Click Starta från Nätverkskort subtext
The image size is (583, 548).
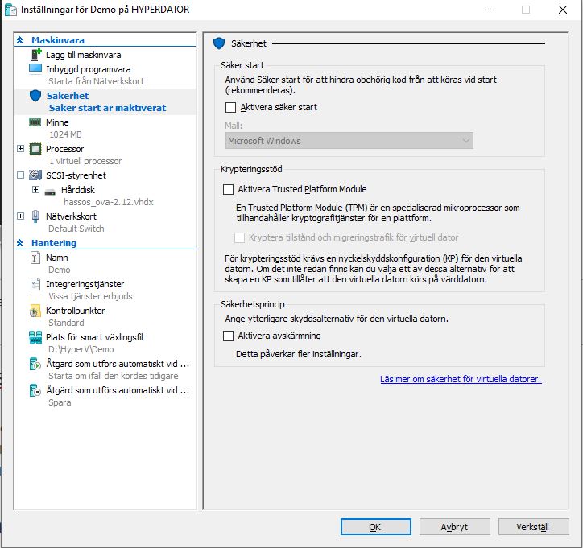coord(96,81)
